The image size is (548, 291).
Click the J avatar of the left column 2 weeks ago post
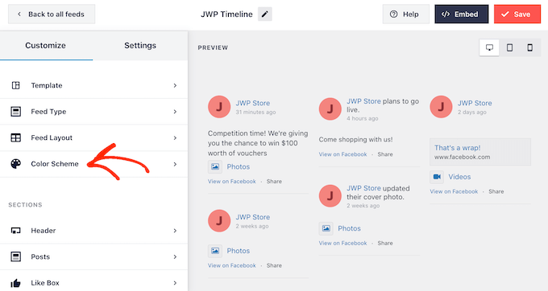[219, 220]
